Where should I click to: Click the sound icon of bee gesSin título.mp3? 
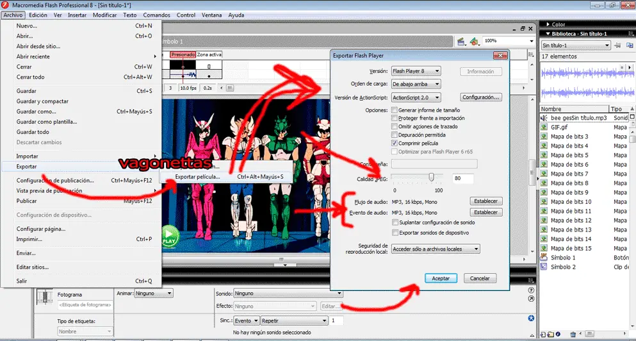[x=544, y=118]
